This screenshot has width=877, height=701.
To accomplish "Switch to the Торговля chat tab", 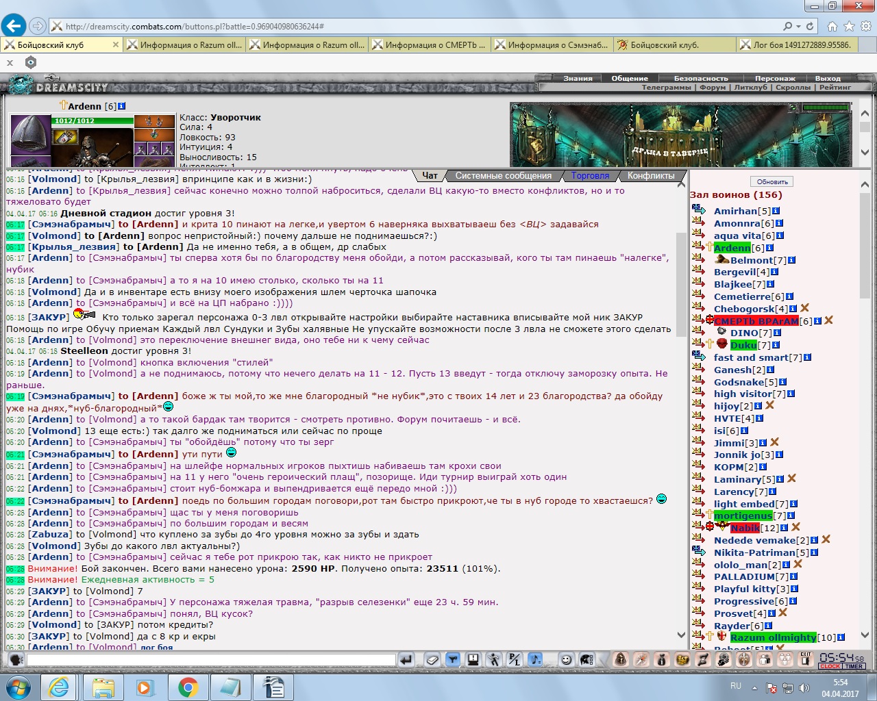I will [x=590, y=176].
